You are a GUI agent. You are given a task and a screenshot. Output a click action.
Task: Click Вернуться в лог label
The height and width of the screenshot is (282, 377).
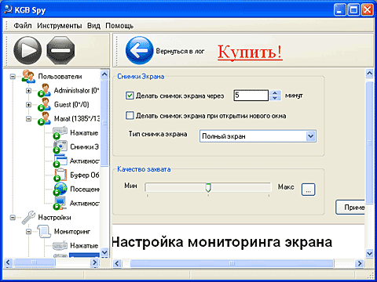coord(180,51)
